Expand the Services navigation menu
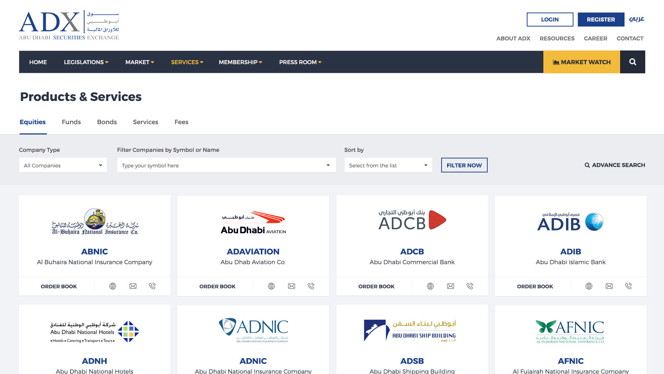 [x=187, y=62]
